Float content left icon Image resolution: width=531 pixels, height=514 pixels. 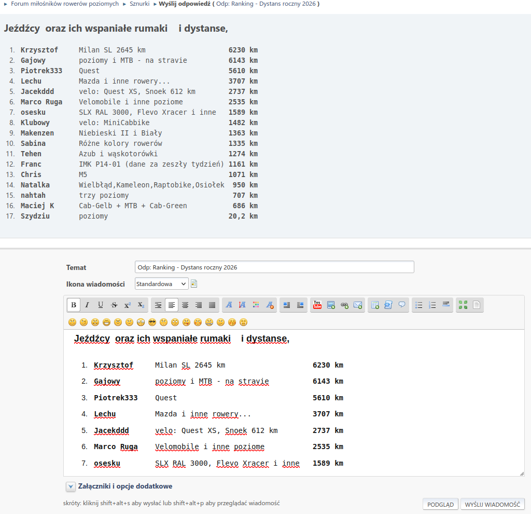(287, 305)
